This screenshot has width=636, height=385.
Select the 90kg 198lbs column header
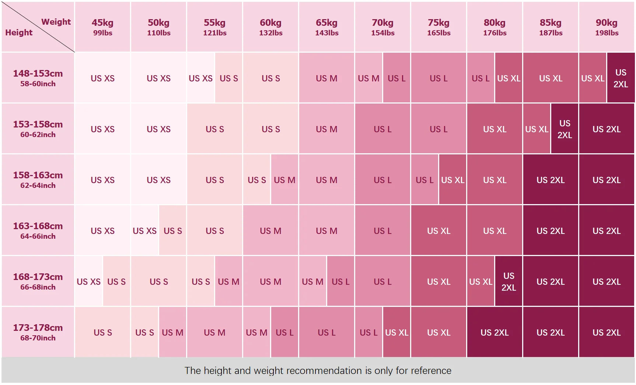pos(607,27)
